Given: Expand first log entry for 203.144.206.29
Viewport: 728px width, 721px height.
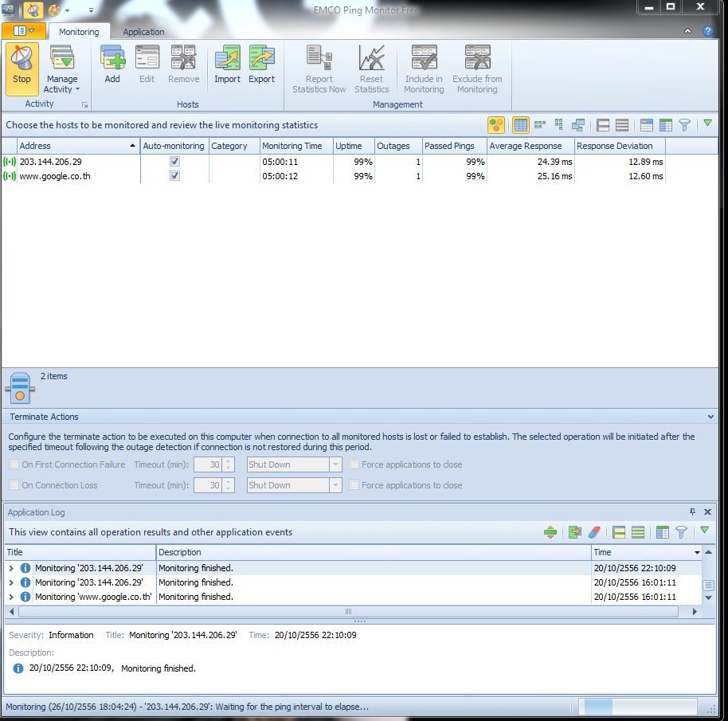Looking at the screenshot, I should (11, 568).
